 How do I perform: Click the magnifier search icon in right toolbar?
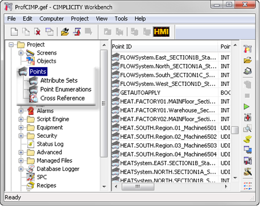[247, 129]
